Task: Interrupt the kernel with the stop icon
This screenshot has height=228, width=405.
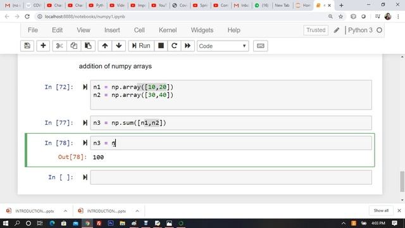Action: pyautogui.click(x=161, y=46)
